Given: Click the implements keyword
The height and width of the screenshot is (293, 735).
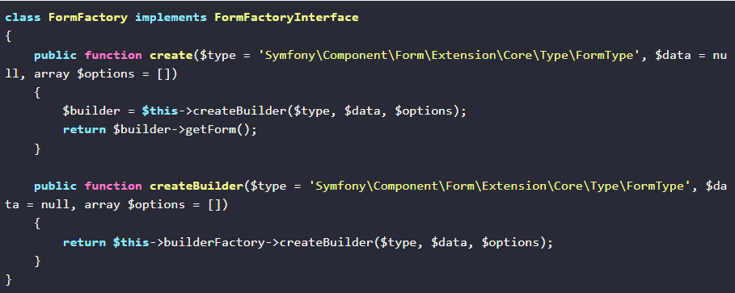Looking at the screenshot, I should (x=171, y=18).
